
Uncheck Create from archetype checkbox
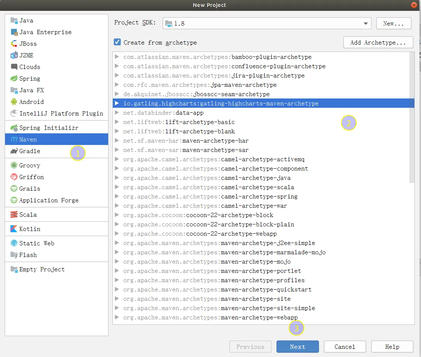pyautogui.click(x=117, y=42)
